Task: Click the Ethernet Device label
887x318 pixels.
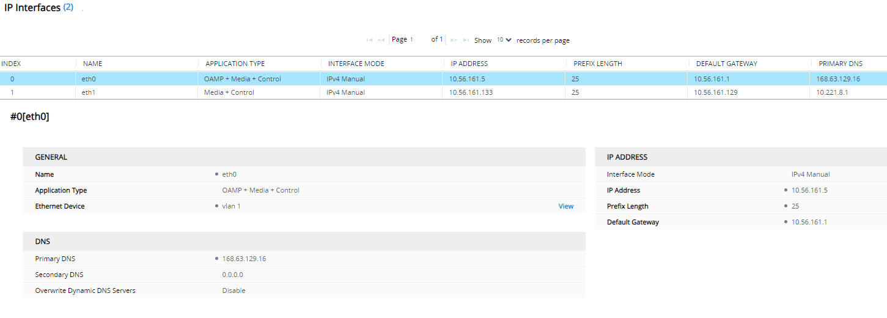Action: tap(60, 206)
